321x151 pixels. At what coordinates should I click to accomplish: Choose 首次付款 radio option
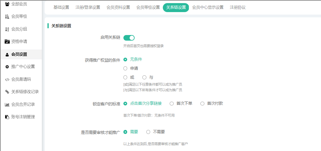click(x=202, y=104)
